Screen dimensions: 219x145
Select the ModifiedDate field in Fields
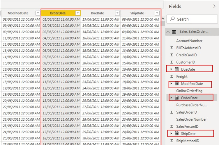(x=192, y=84)
